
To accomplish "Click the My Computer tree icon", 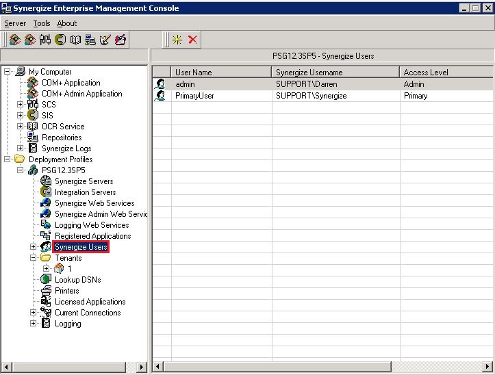I will 21,71.
